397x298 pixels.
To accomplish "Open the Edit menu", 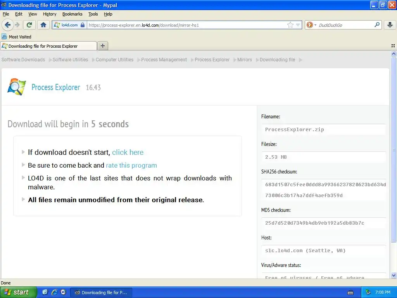I will coord(19,14).
